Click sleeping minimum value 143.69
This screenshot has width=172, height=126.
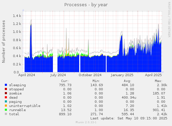(x=97, y=85)
